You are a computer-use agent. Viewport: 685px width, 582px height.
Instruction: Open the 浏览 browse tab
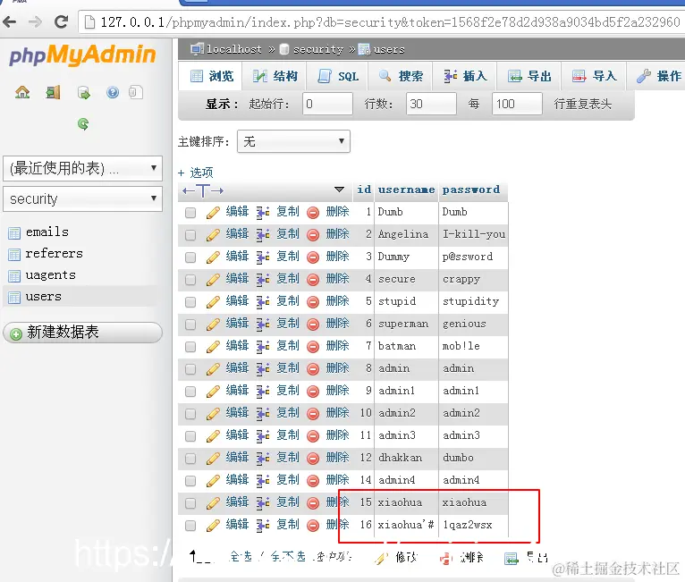(x=212, y=76)
